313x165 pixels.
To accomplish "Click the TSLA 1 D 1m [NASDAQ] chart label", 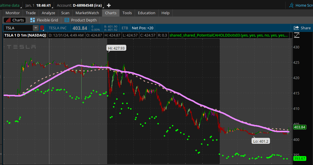I will coord(25,35).
